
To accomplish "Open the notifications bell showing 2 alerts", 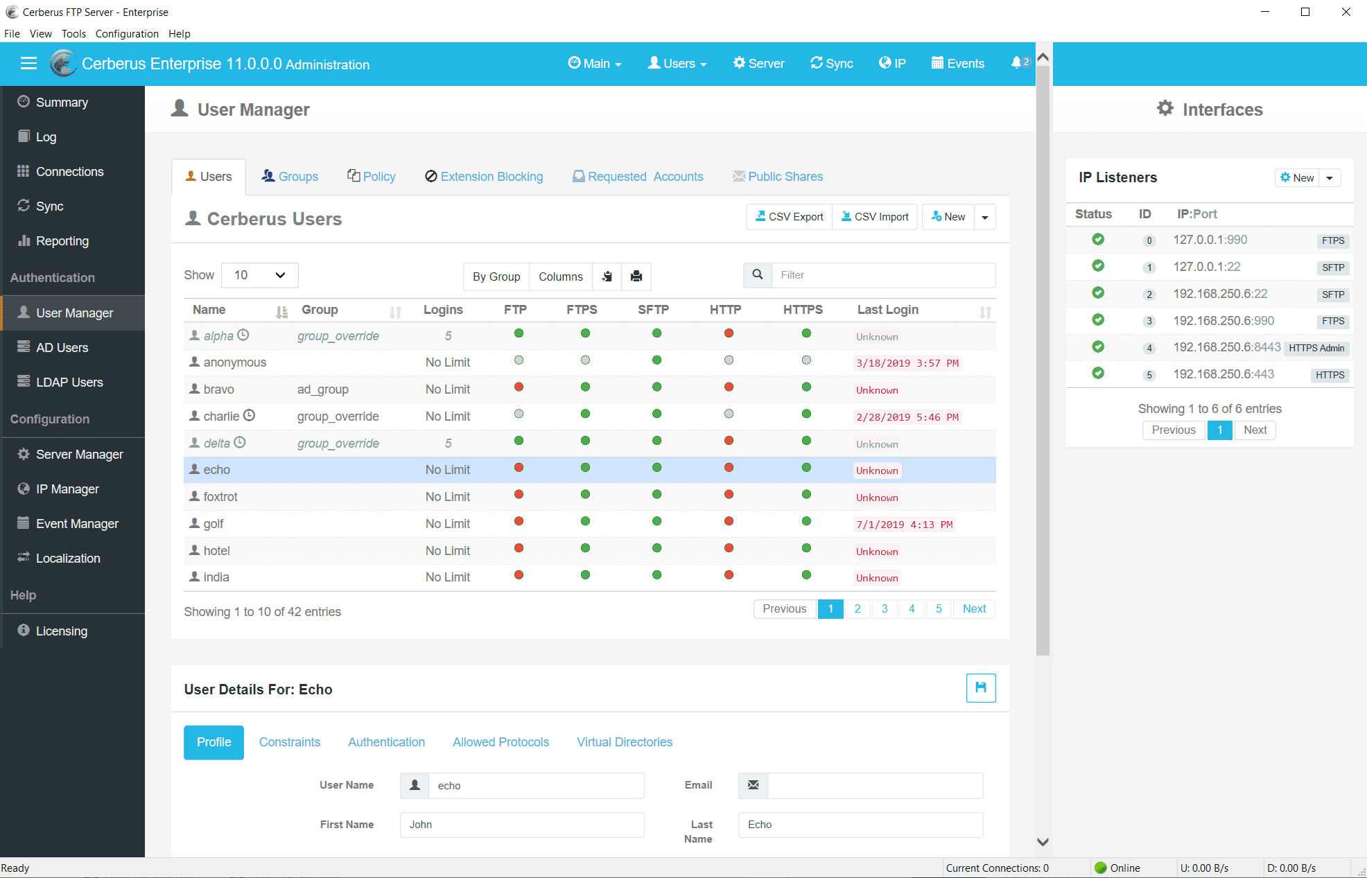I will click(1018, 62).
